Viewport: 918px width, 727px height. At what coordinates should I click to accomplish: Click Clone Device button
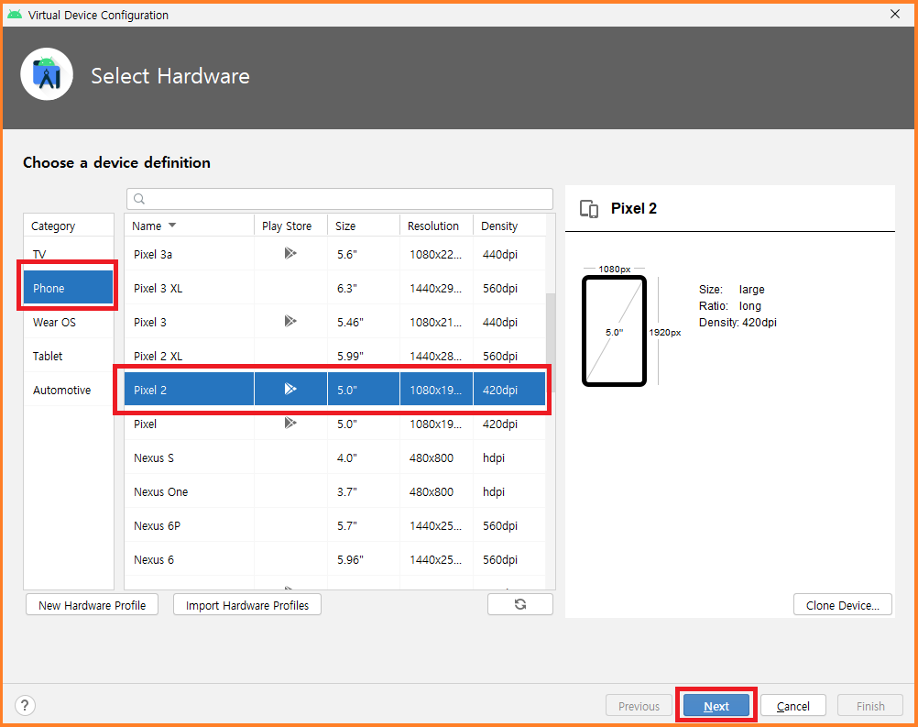[x=843, y=605]
